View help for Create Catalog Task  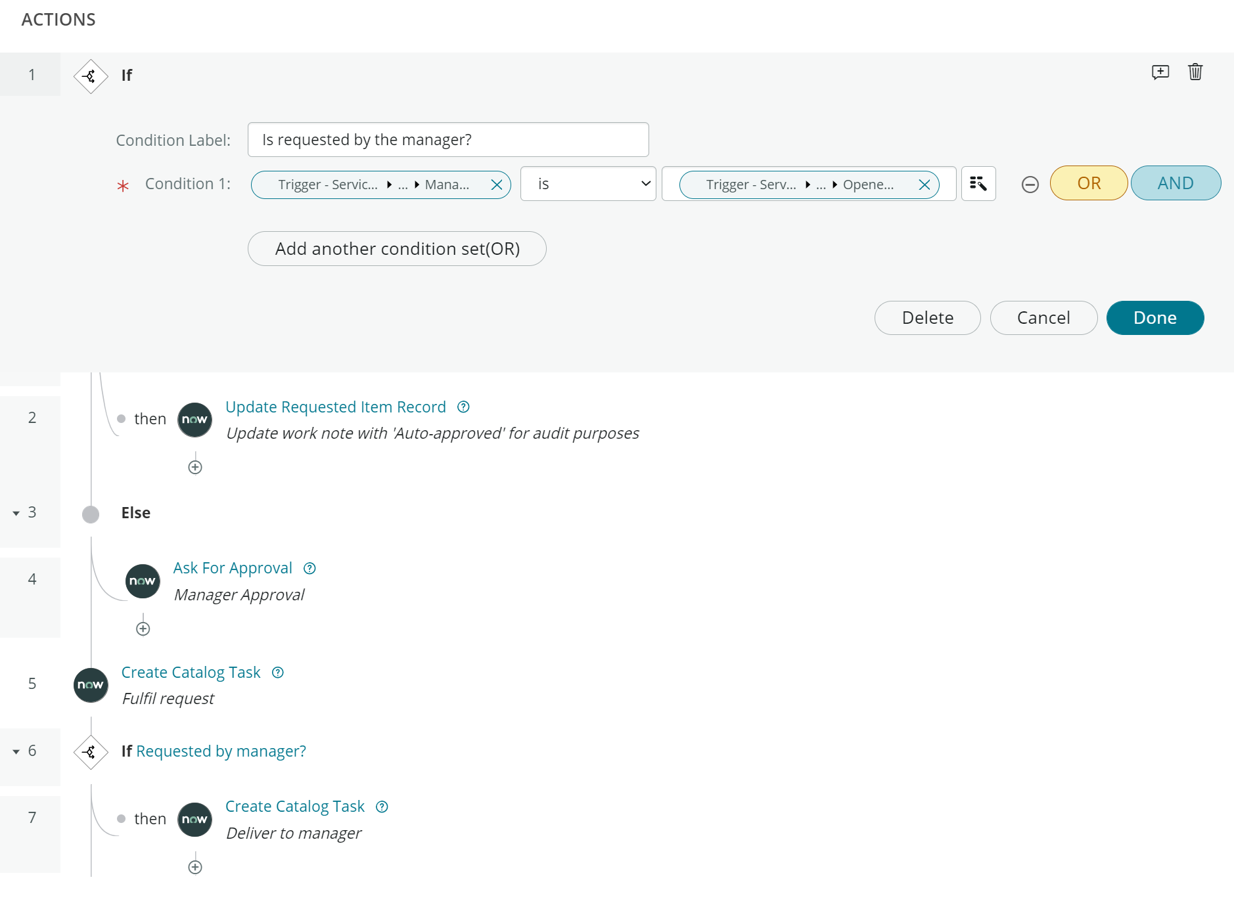(278, 672)
